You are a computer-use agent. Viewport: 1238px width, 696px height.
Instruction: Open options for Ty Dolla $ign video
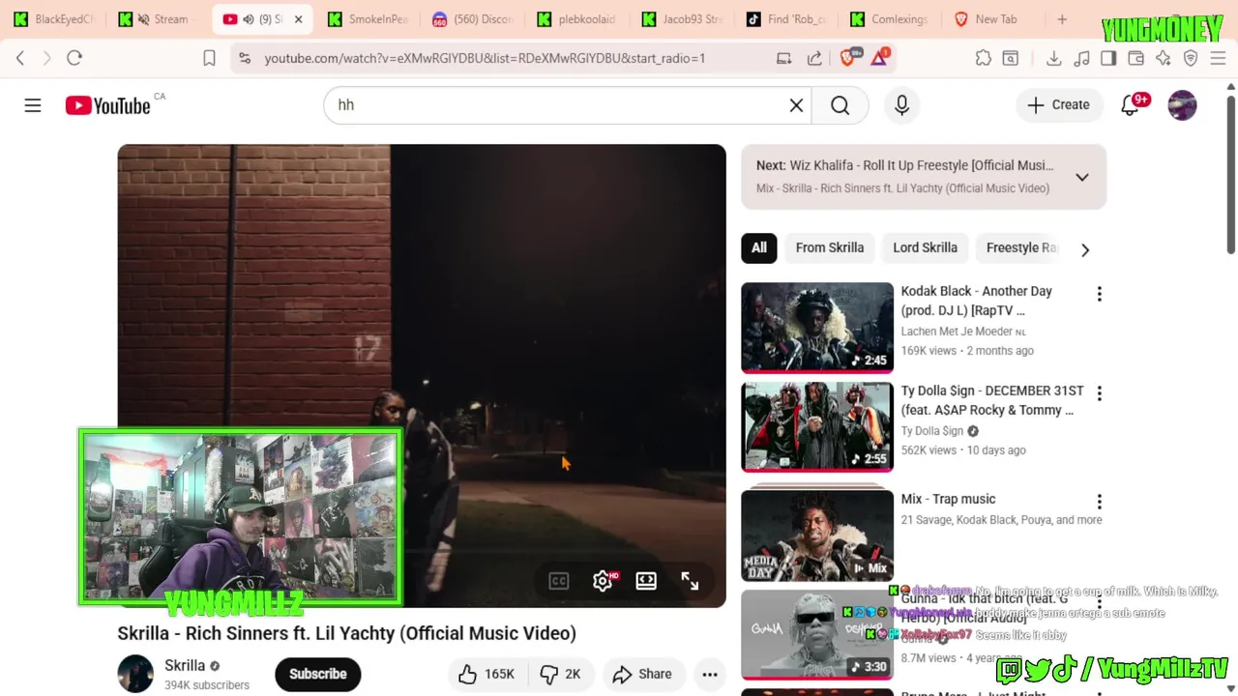1099,393
